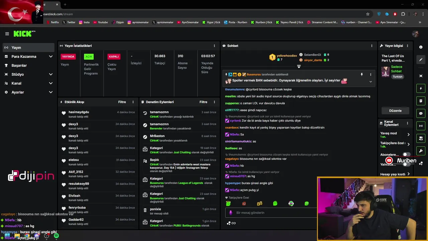Open Spotify from taskbar
This screenshot has height=241, width=428.
(56, 236)
